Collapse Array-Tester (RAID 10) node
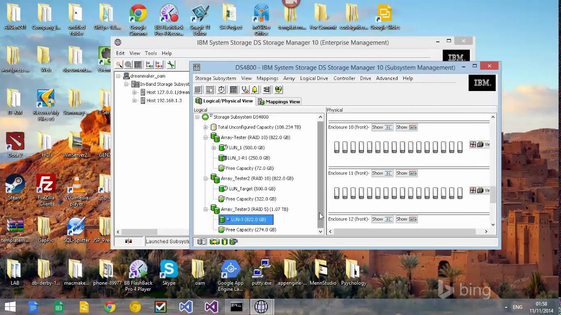This screenshot has height=315, width=561. tap(205, 137)
